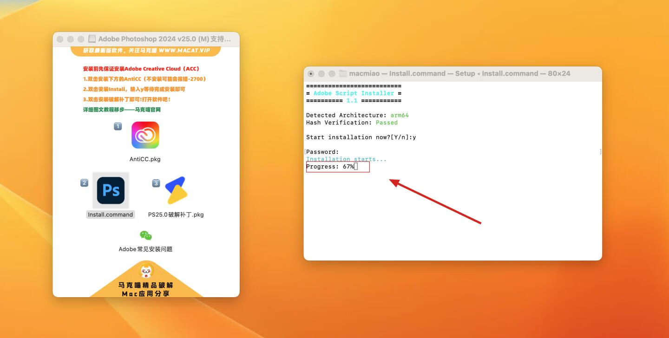Click the 1.1 version number line in Terminal
The width and height of the screenshot is (669, 338).
click(x=354, y=101)
